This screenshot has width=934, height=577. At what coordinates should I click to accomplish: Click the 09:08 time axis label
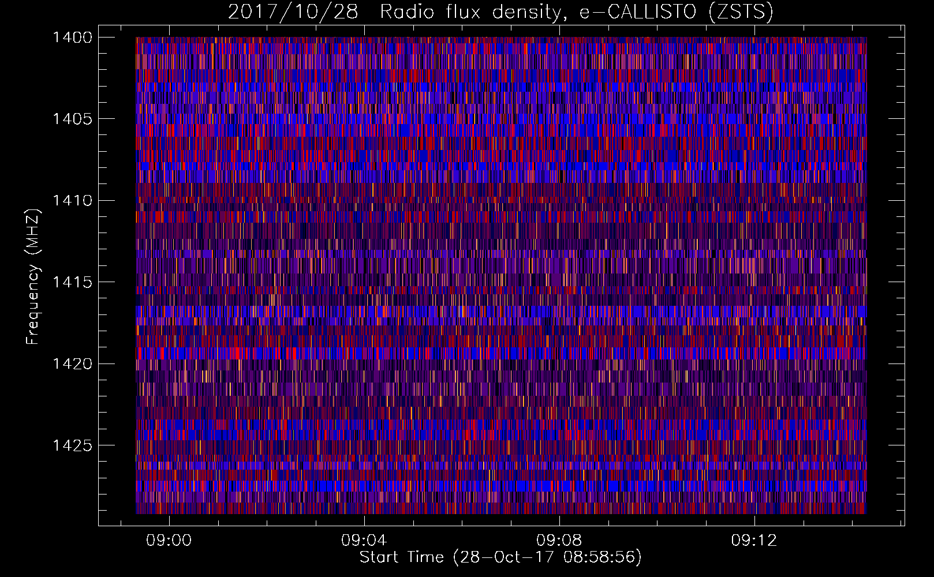(x=559, y=541)
